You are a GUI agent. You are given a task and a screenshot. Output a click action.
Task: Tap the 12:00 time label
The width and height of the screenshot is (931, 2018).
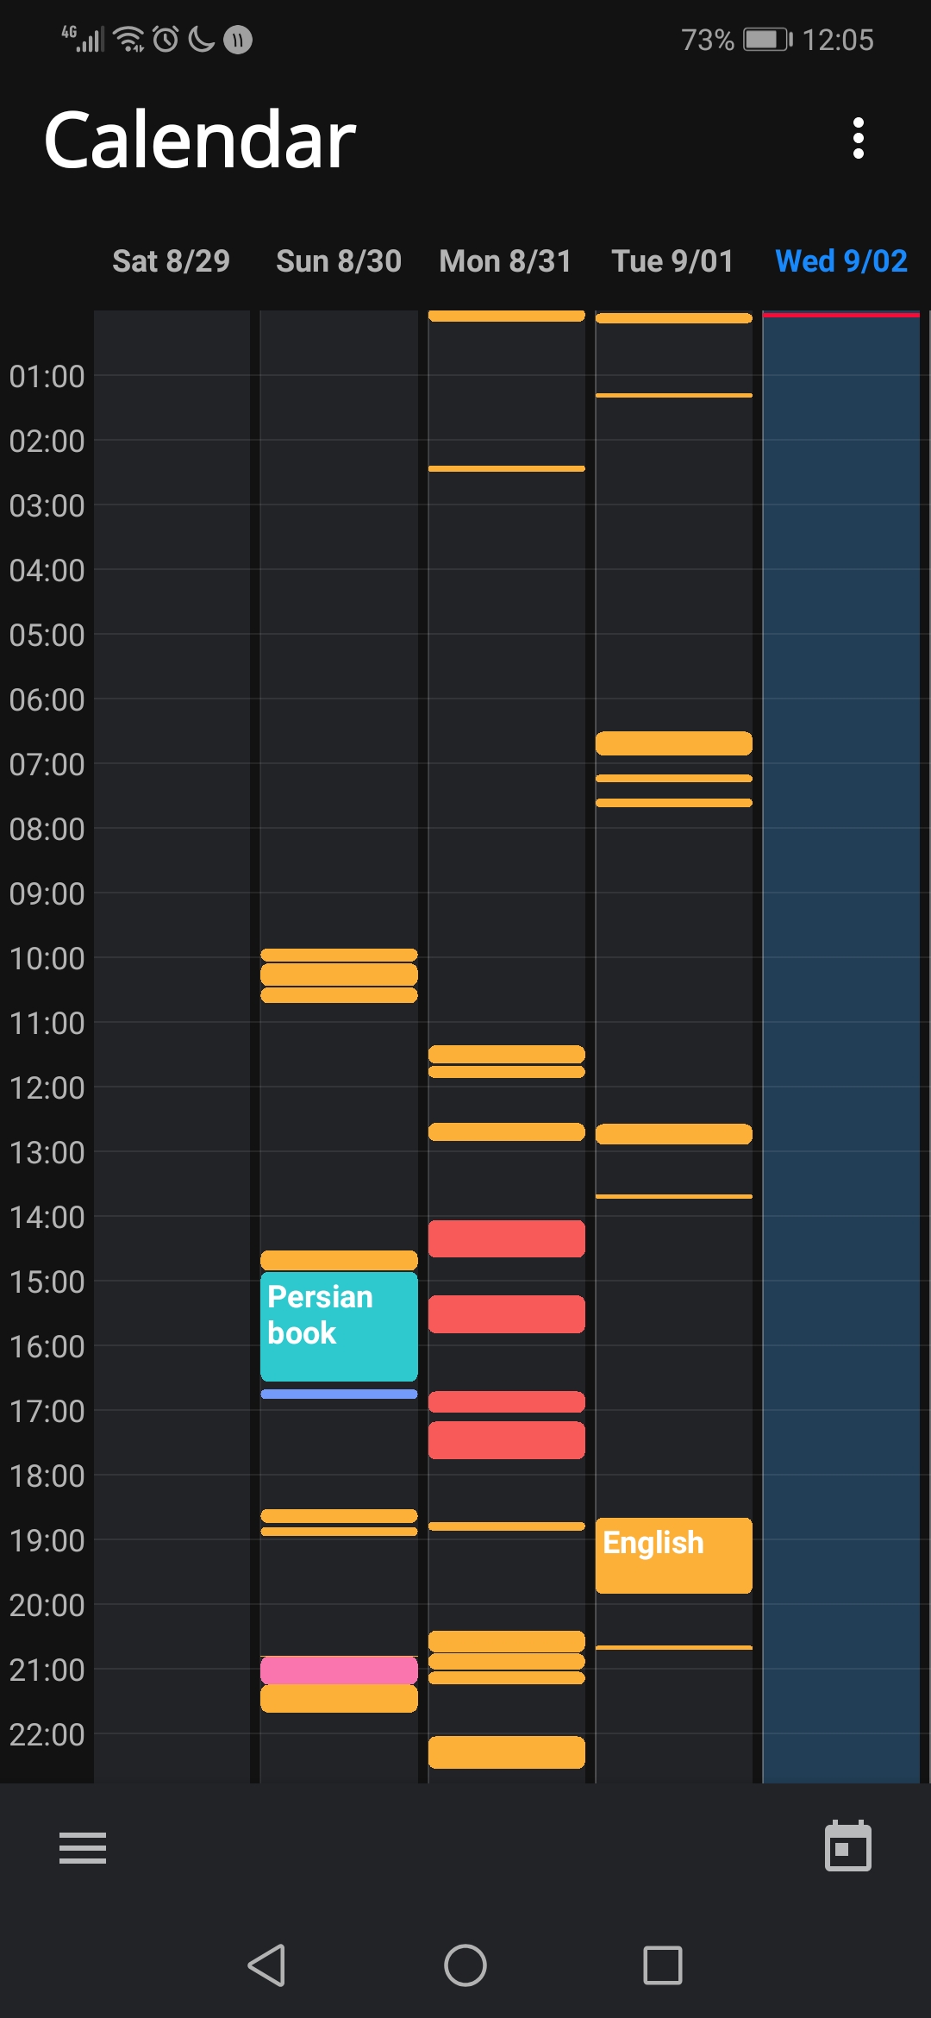(x=47, y=1087)
